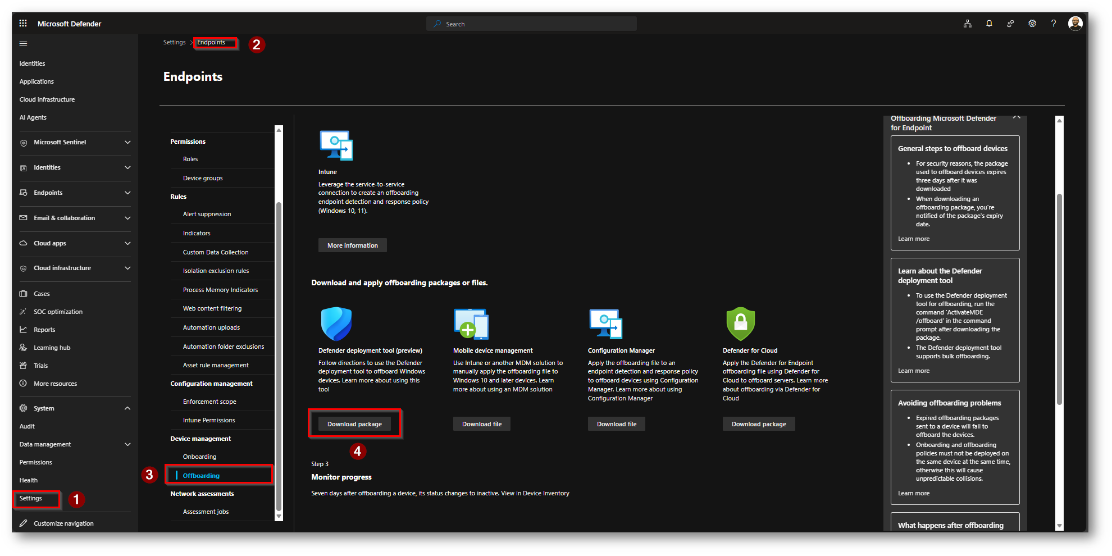The height and width of the screenshot is (556, 1112).
Task: Collapse the System section chevron
Action: coord(127,408)
